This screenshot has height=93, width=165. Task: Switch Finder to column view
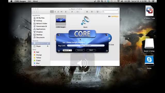(x=58, y=12)
